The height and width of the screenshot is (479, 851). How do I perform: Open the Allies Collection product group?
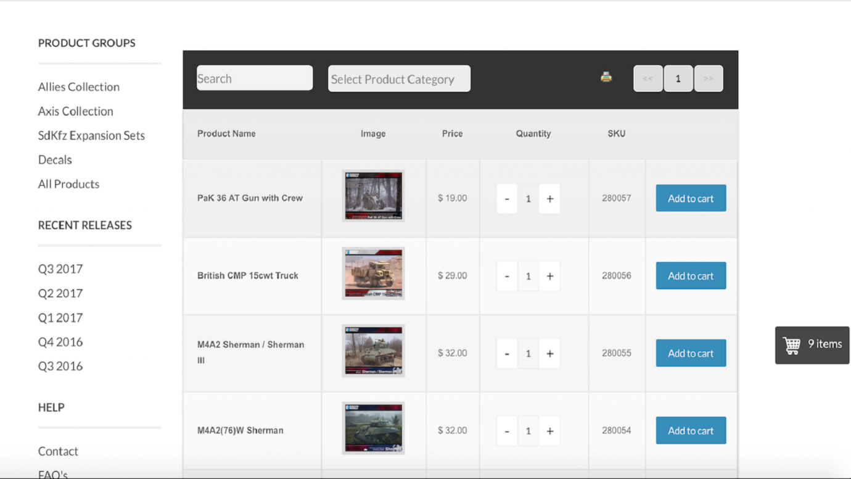point(78,87)
